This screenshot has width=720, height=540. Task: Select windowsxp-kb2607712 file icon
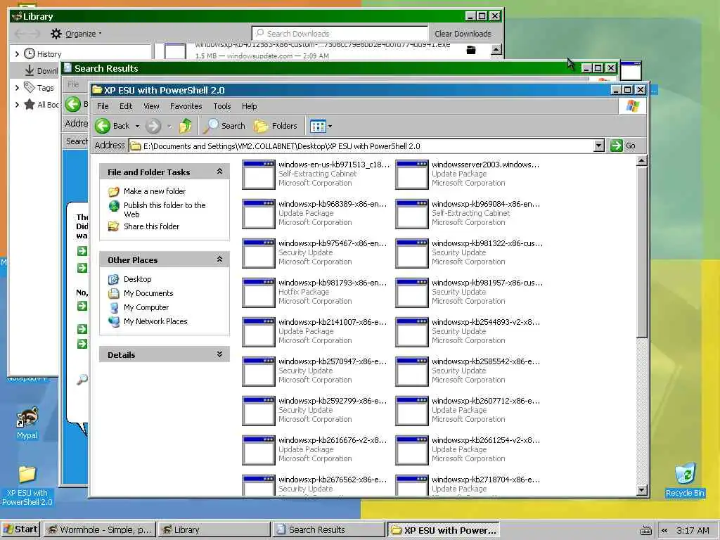pos(411,411)
